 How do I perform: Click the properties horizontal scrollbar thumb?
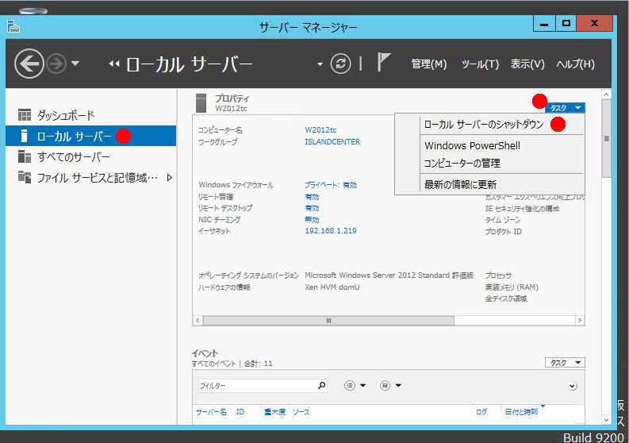(328, 321)
